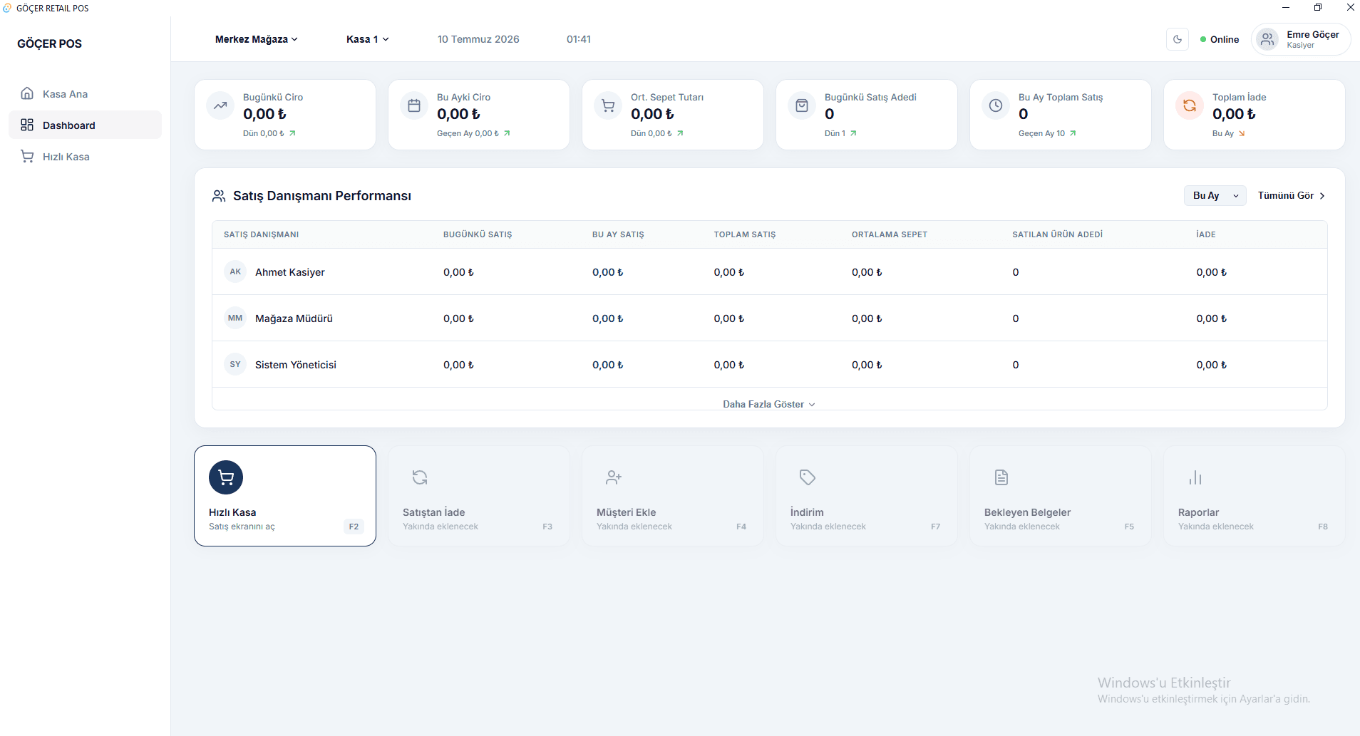This screenshot has height=736, width=1360.
Task: Click the GÖÇER POS logo text
Action: pyautogui.click(x=49, y=43)
